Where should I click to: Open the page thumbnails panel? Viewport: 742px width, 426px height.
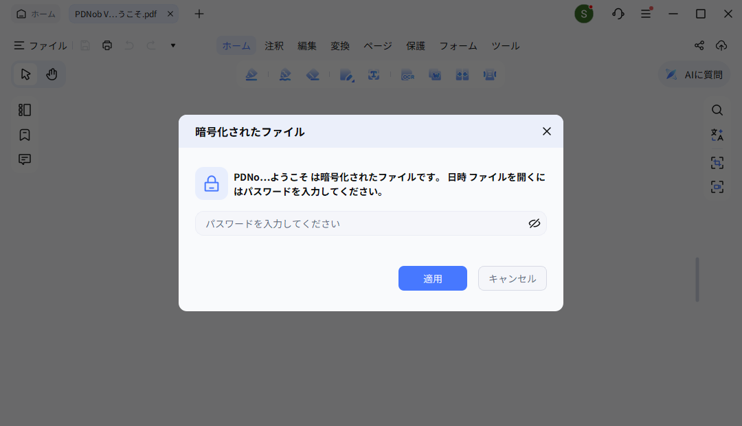click(x=25, y=110)
